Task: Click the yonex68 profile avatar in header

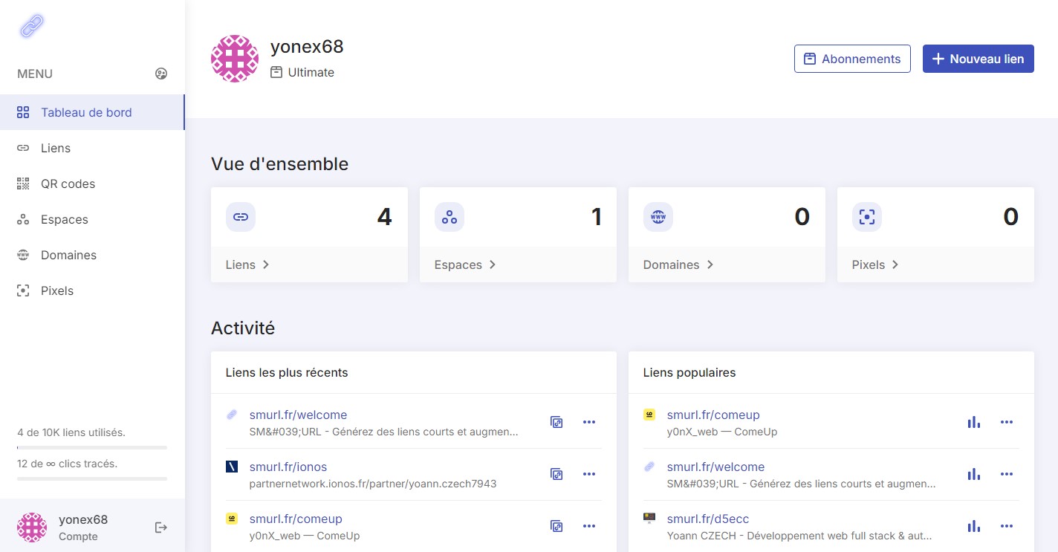Action: [x=235, y=59]
